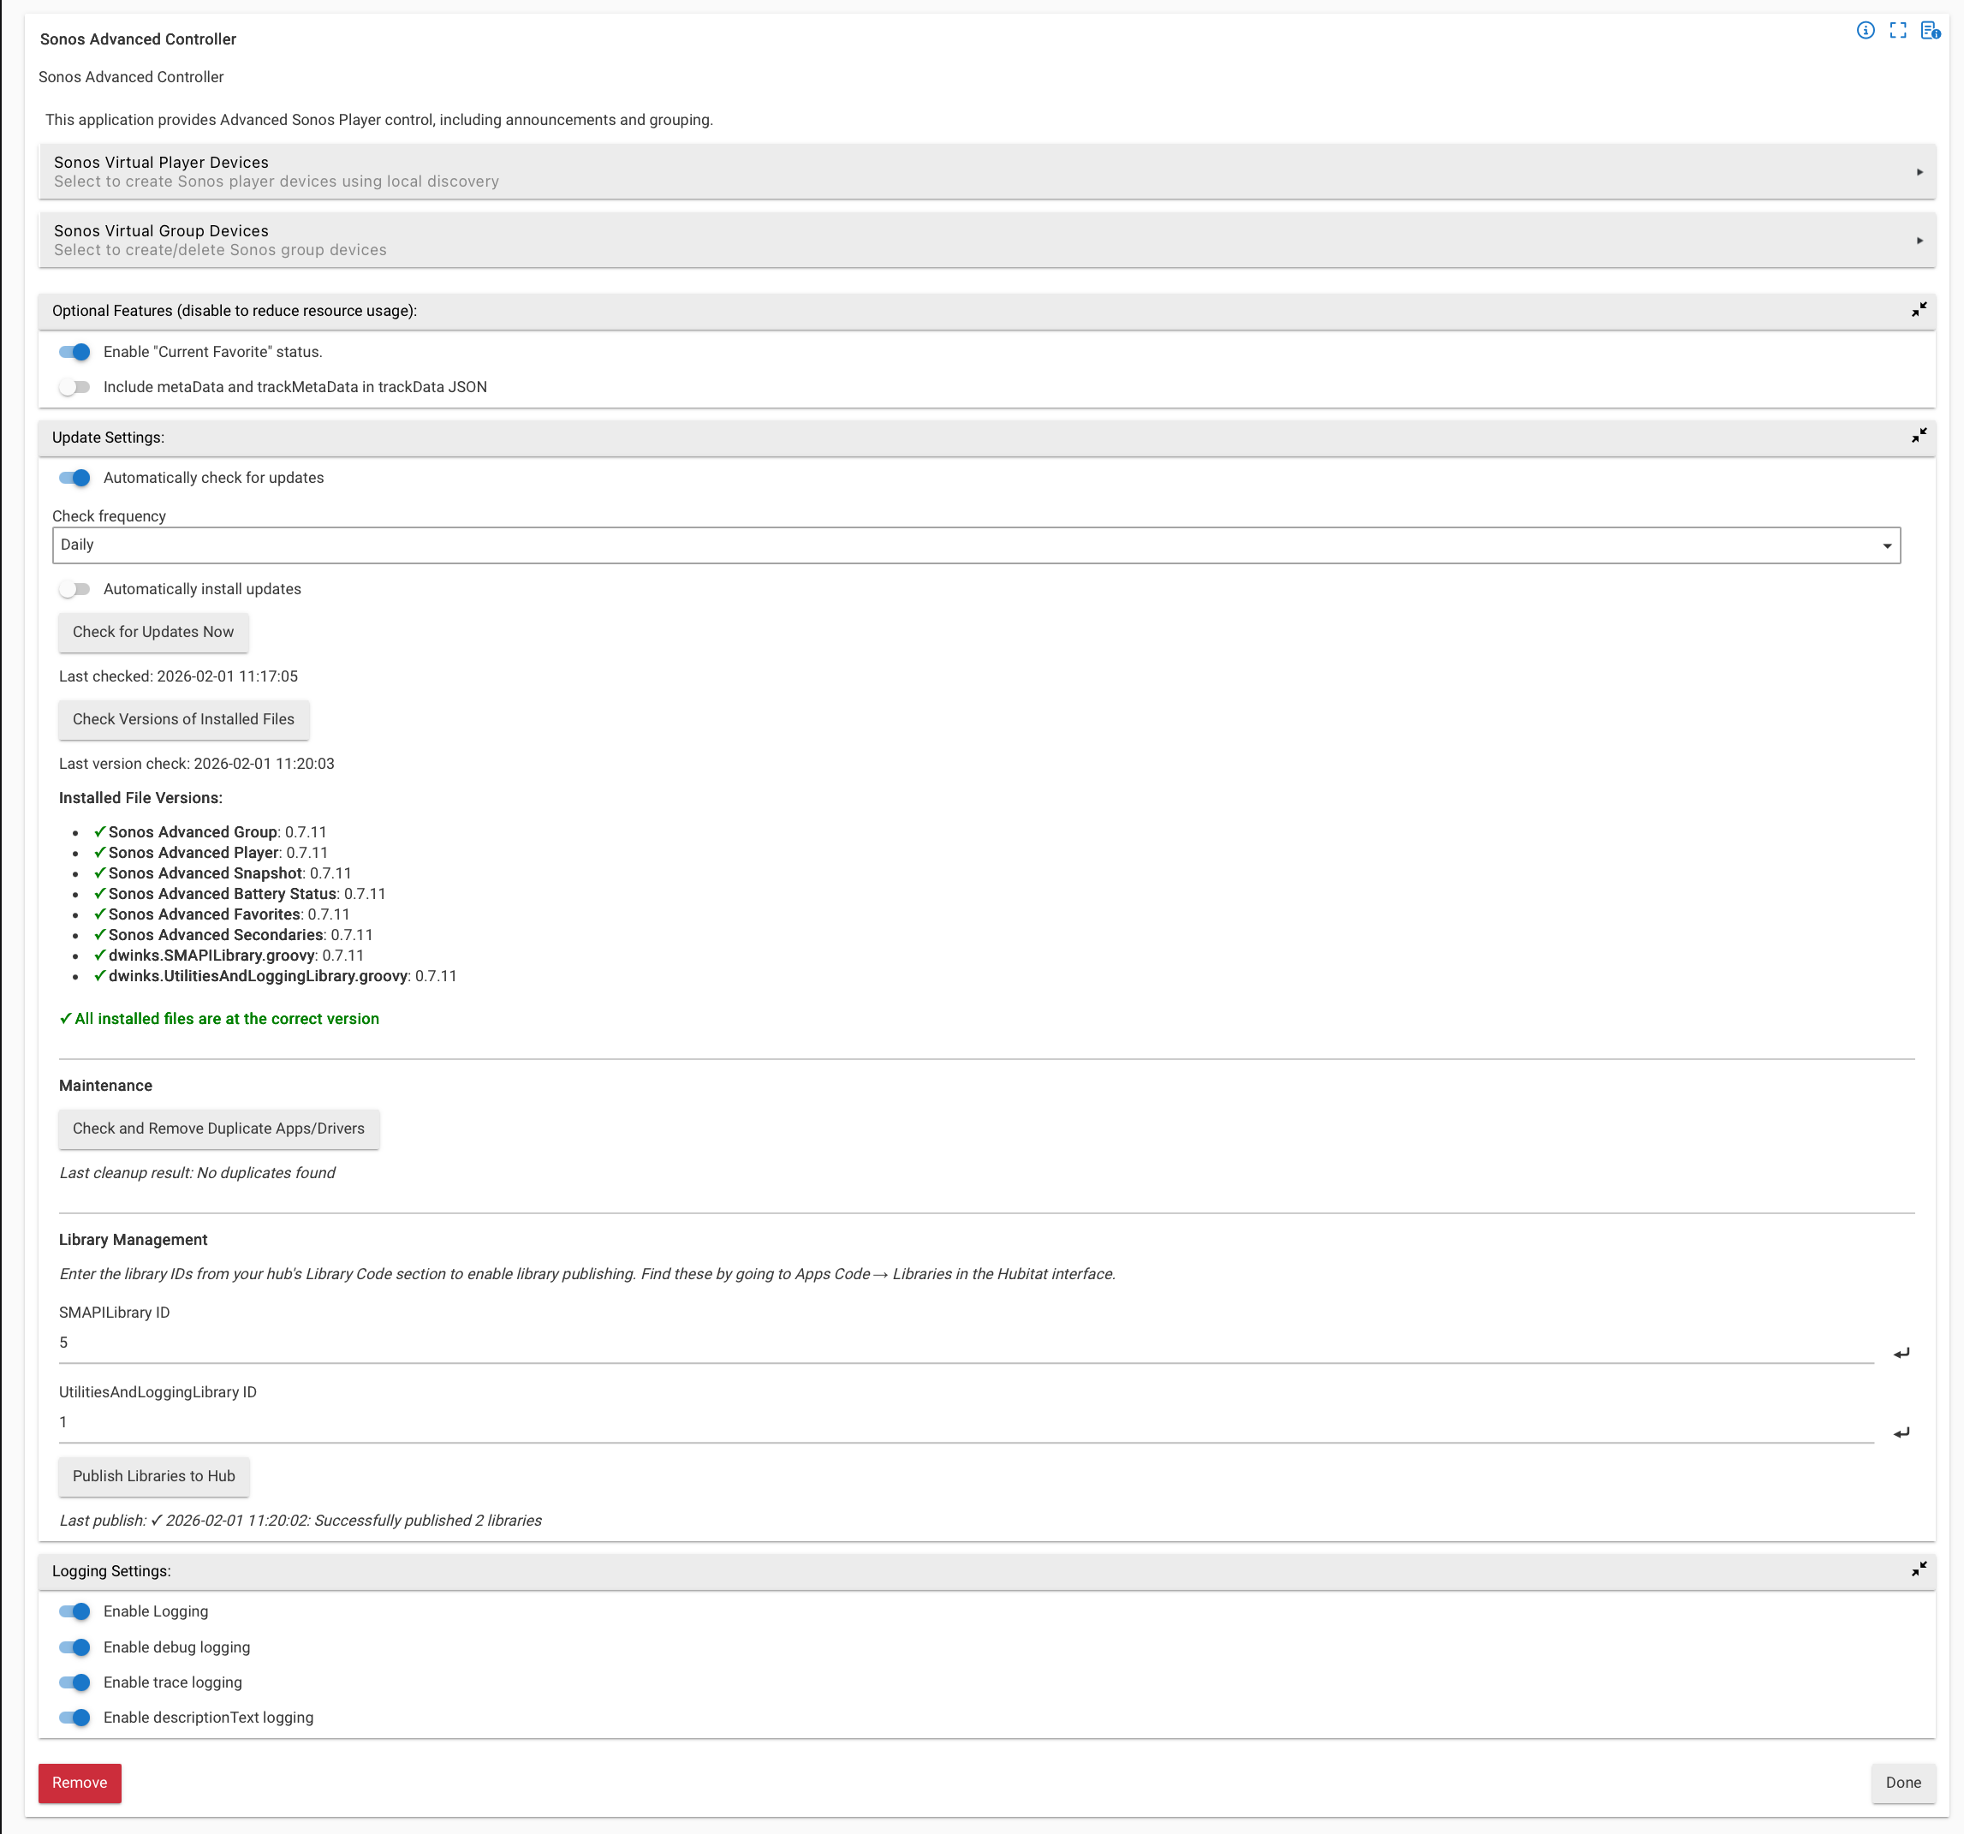Screen dimensions: 1964x1834
Task: Click the SMAPILibrary ID enter-arrow icon
Action: (1901, 1353)
